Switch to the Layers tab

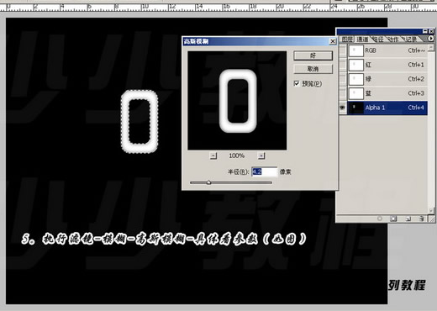[x=347, y=40]
